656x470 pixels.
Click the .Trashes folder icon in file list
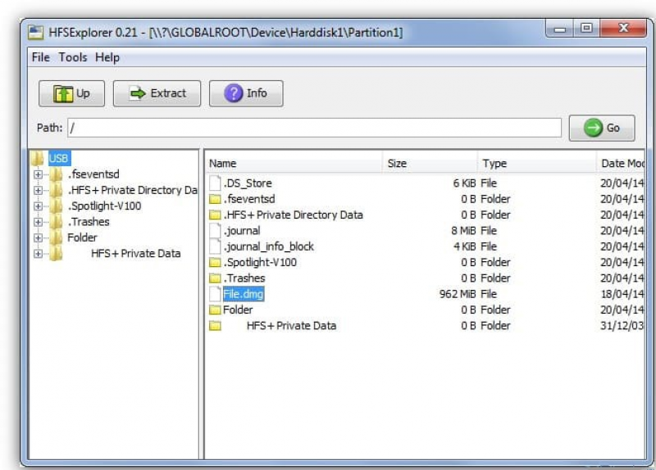(x=215, y=278)
